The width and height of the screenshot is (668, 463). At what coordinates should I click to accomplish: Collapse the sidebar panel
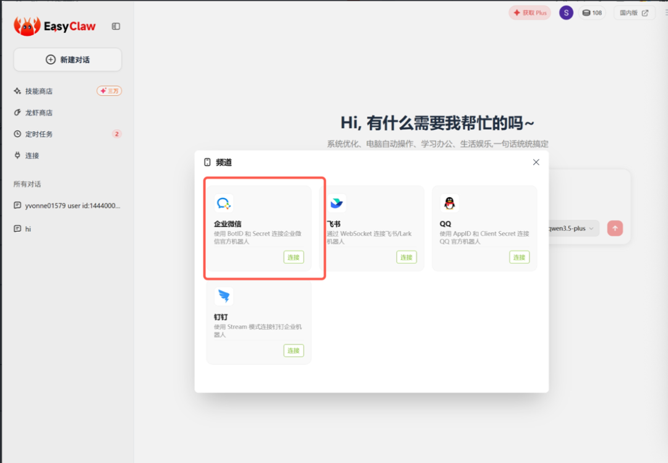tap(116, 26)
